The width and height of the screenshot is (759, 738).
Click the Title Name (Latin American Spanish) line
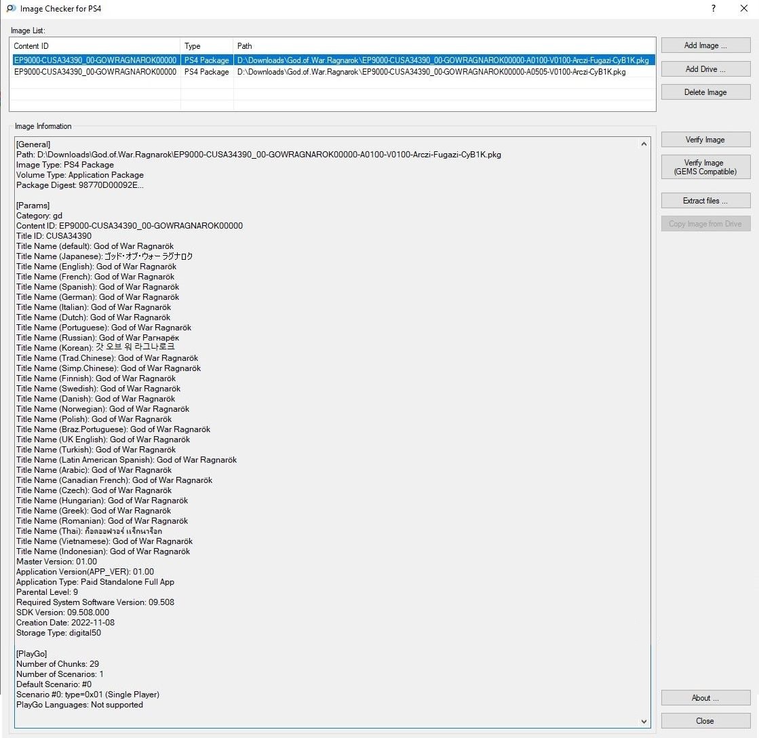[x=126, y=460]
